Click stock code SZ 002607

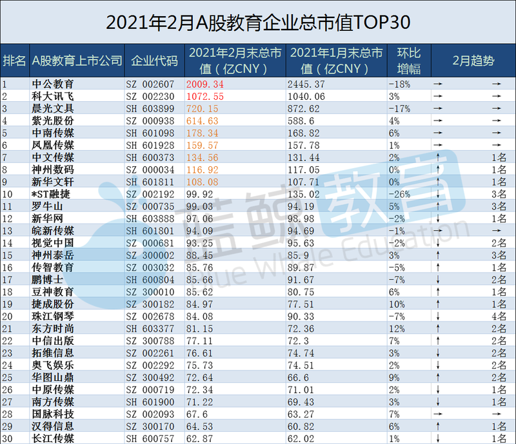[x=150, y=84]
